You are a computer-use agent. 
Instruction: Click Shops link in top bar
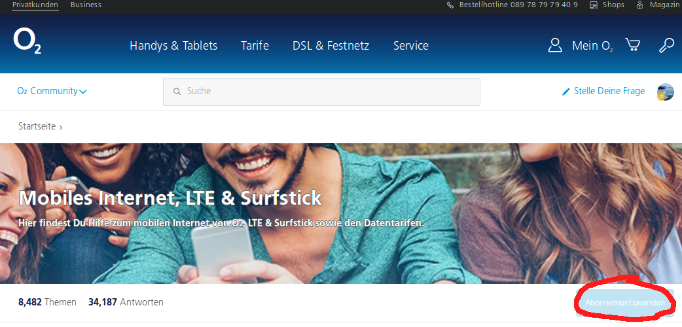pos(613,5)
